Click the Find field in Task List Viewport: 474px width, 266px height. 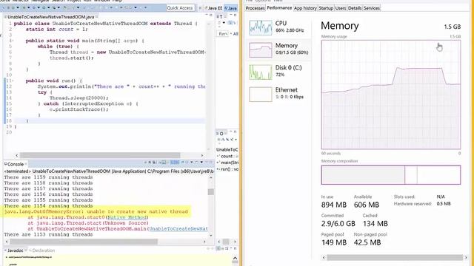click(x=222, y=33)
